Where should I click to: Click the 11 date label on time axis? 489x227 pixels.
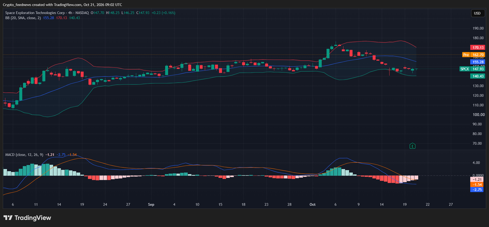(x=36, y=205)
